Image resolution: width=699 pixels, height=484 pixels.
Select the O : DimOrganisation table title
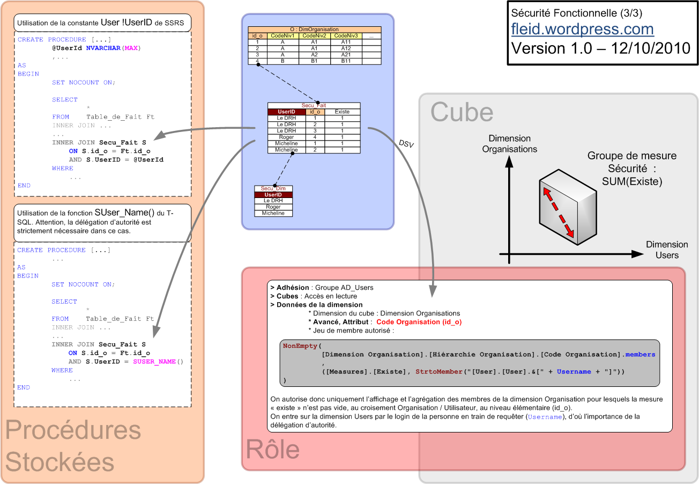314,30
